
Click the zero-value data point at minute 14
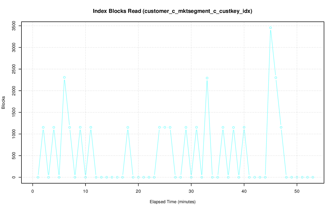tap(107, 177)
